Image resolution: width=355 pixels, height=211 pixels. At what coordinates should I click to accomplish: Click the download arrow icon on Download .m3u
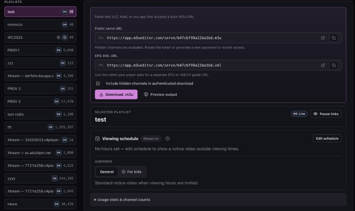point(101,94)
